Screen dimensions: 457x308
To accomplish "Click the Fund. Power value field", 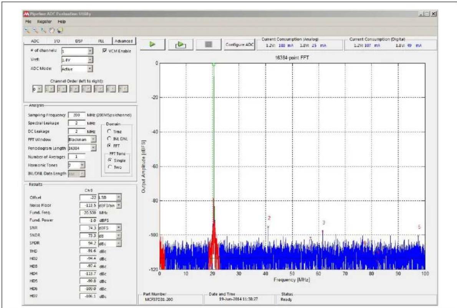I will click(x=88, y=221).
